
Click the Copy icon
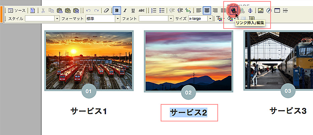click(x=51, y=10)
